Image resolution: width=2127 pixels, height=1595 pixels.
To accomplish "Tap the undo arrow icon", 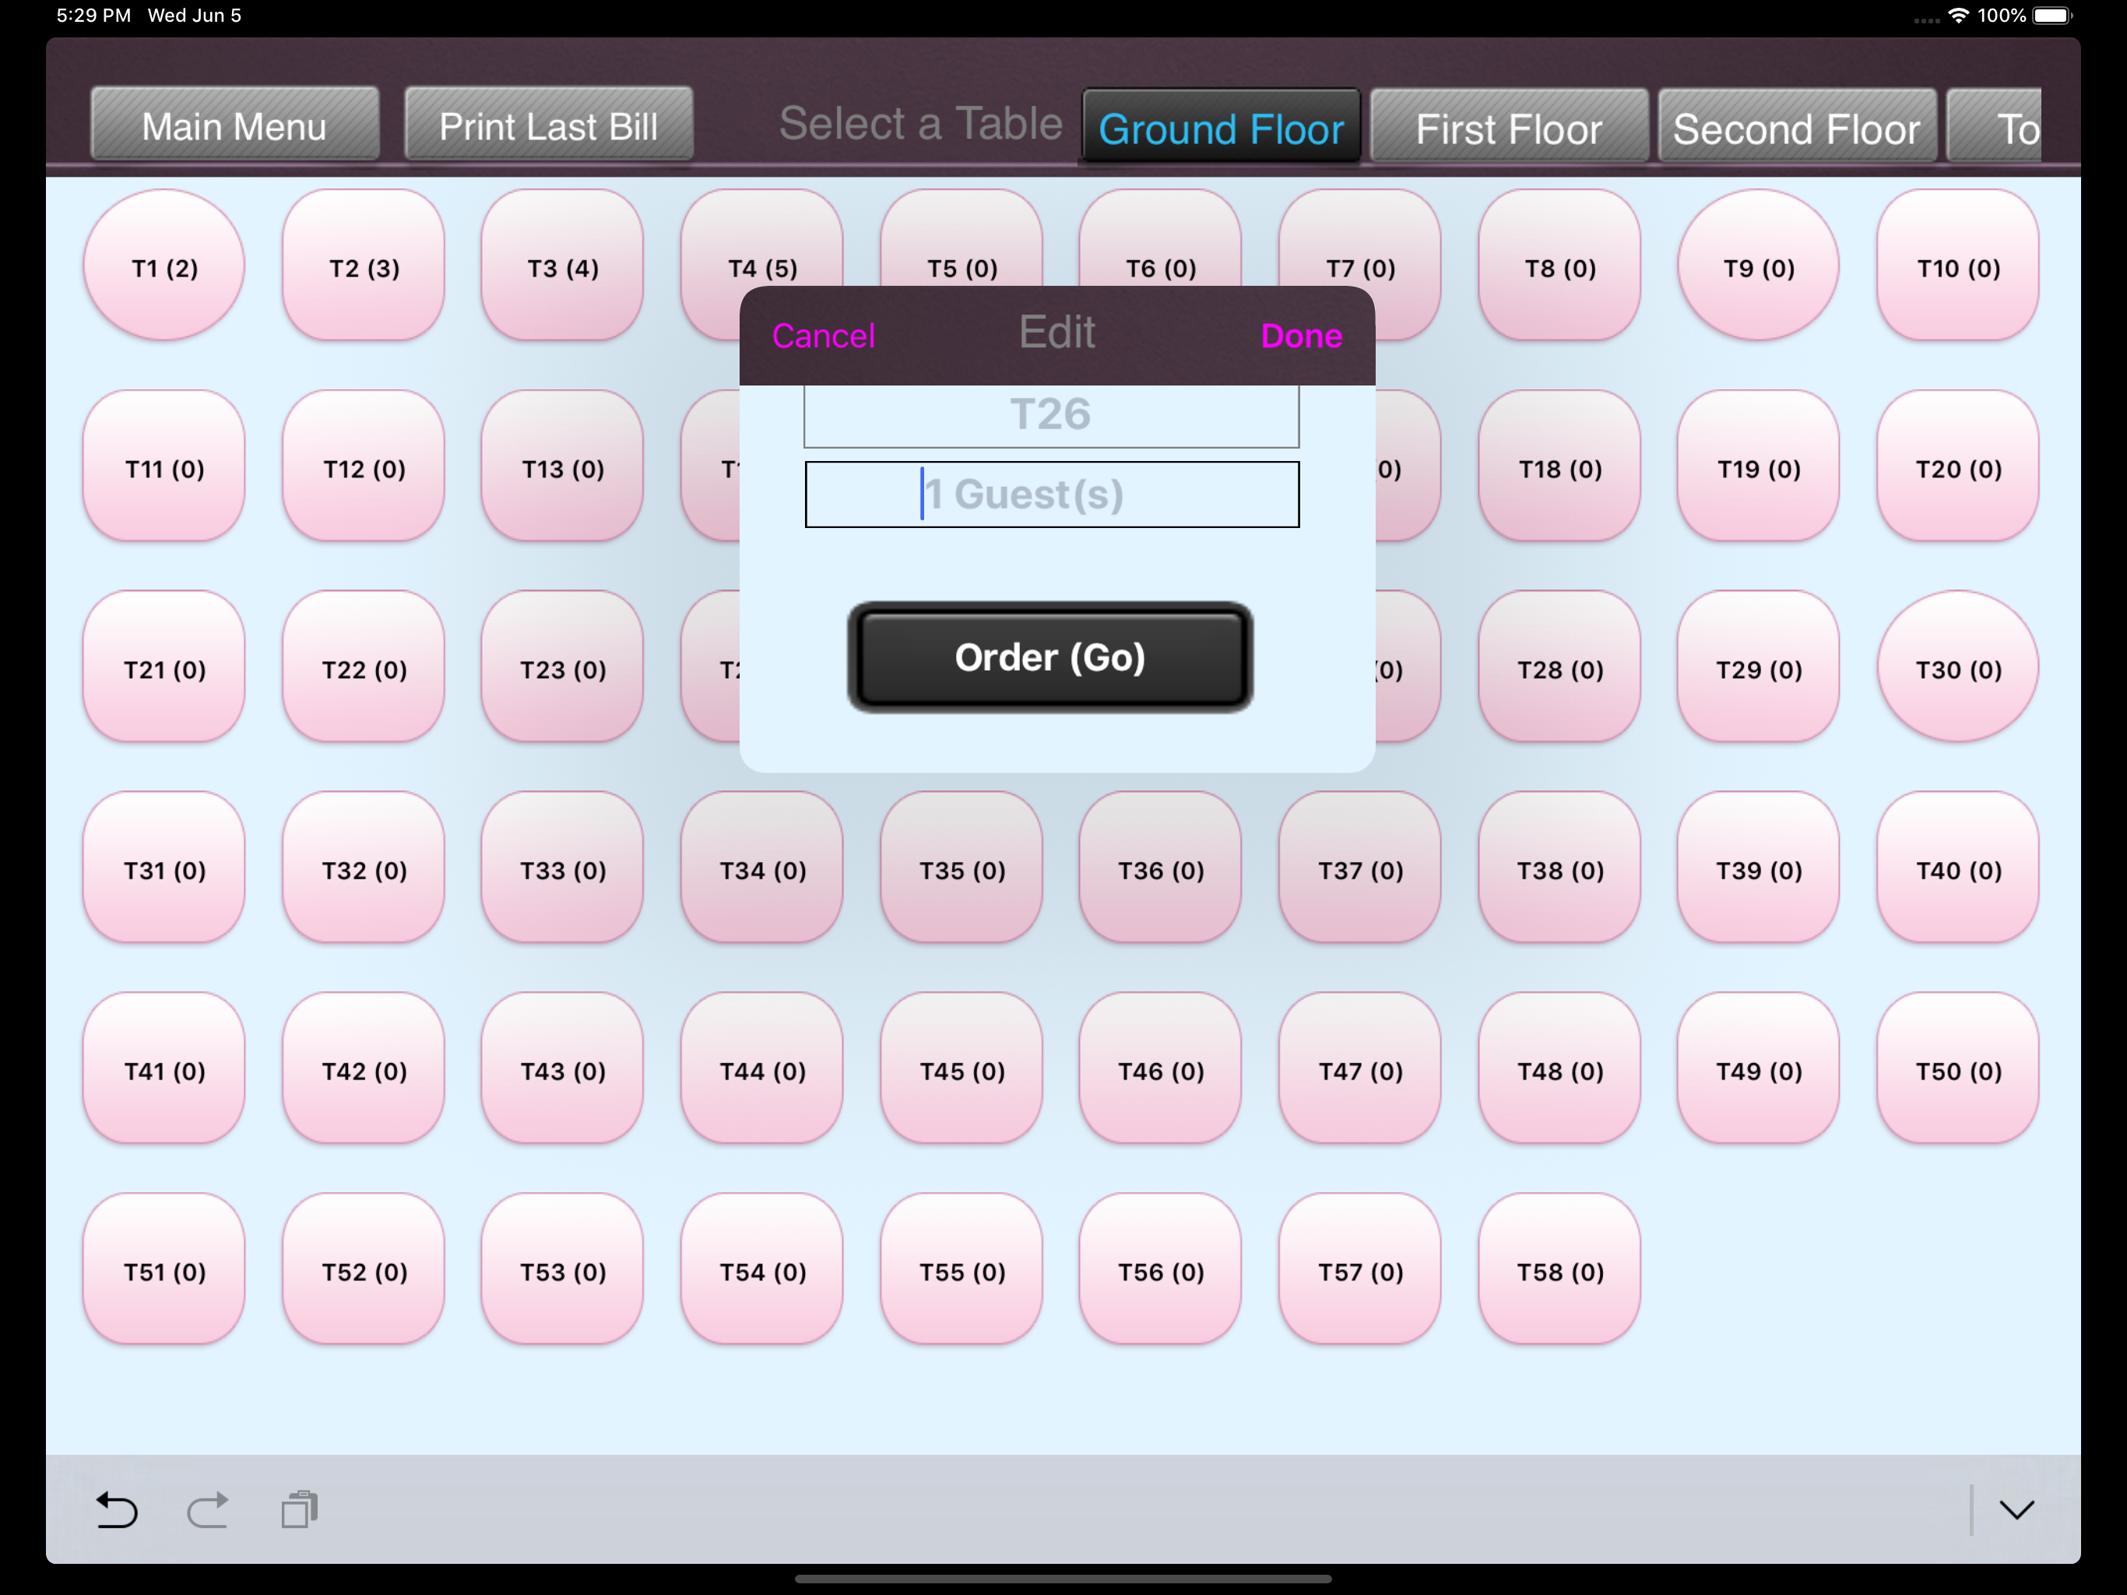I will [x=118, y=1509].
